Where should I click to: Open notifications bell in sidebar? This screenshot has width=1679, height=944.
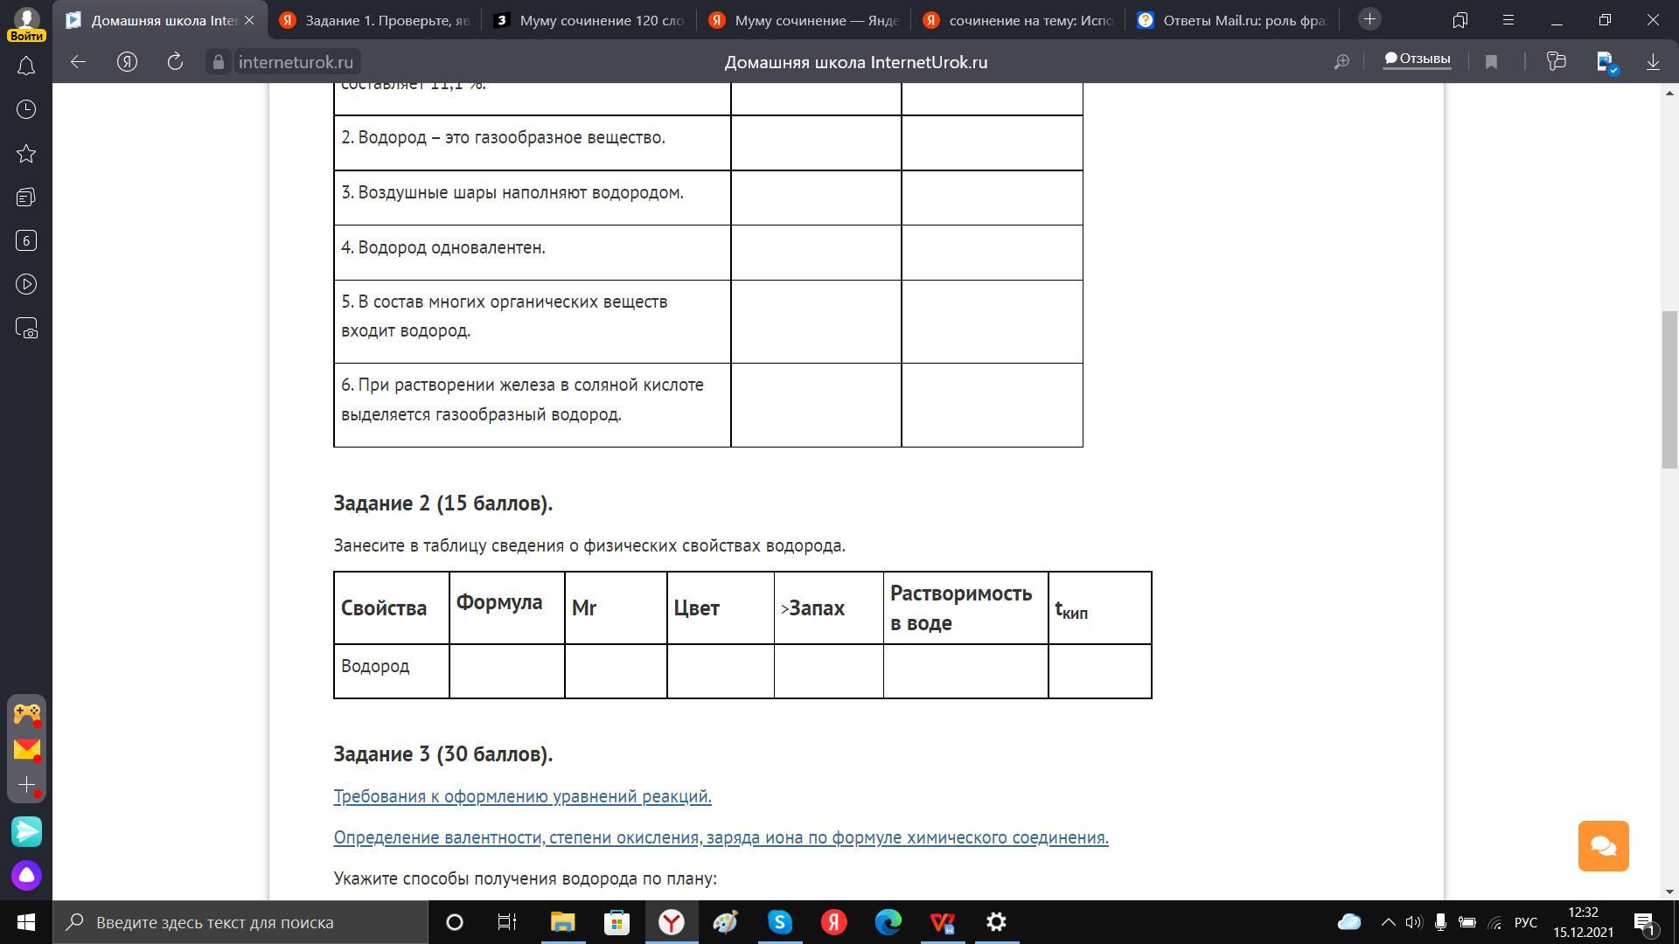[26, 66]
